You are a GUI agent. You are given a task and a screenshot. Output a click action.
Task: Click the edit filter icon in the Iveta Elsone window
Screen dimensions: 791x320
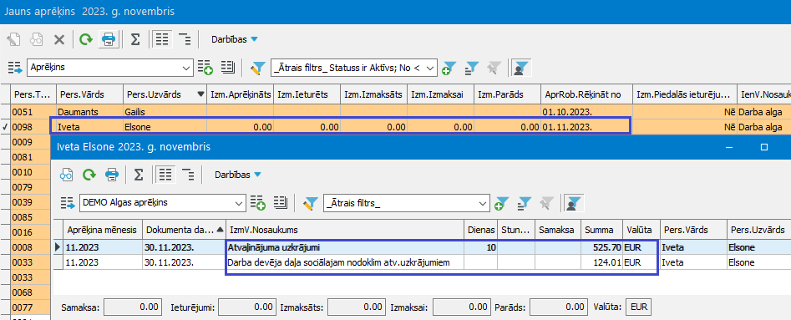[x=310, y=203]
